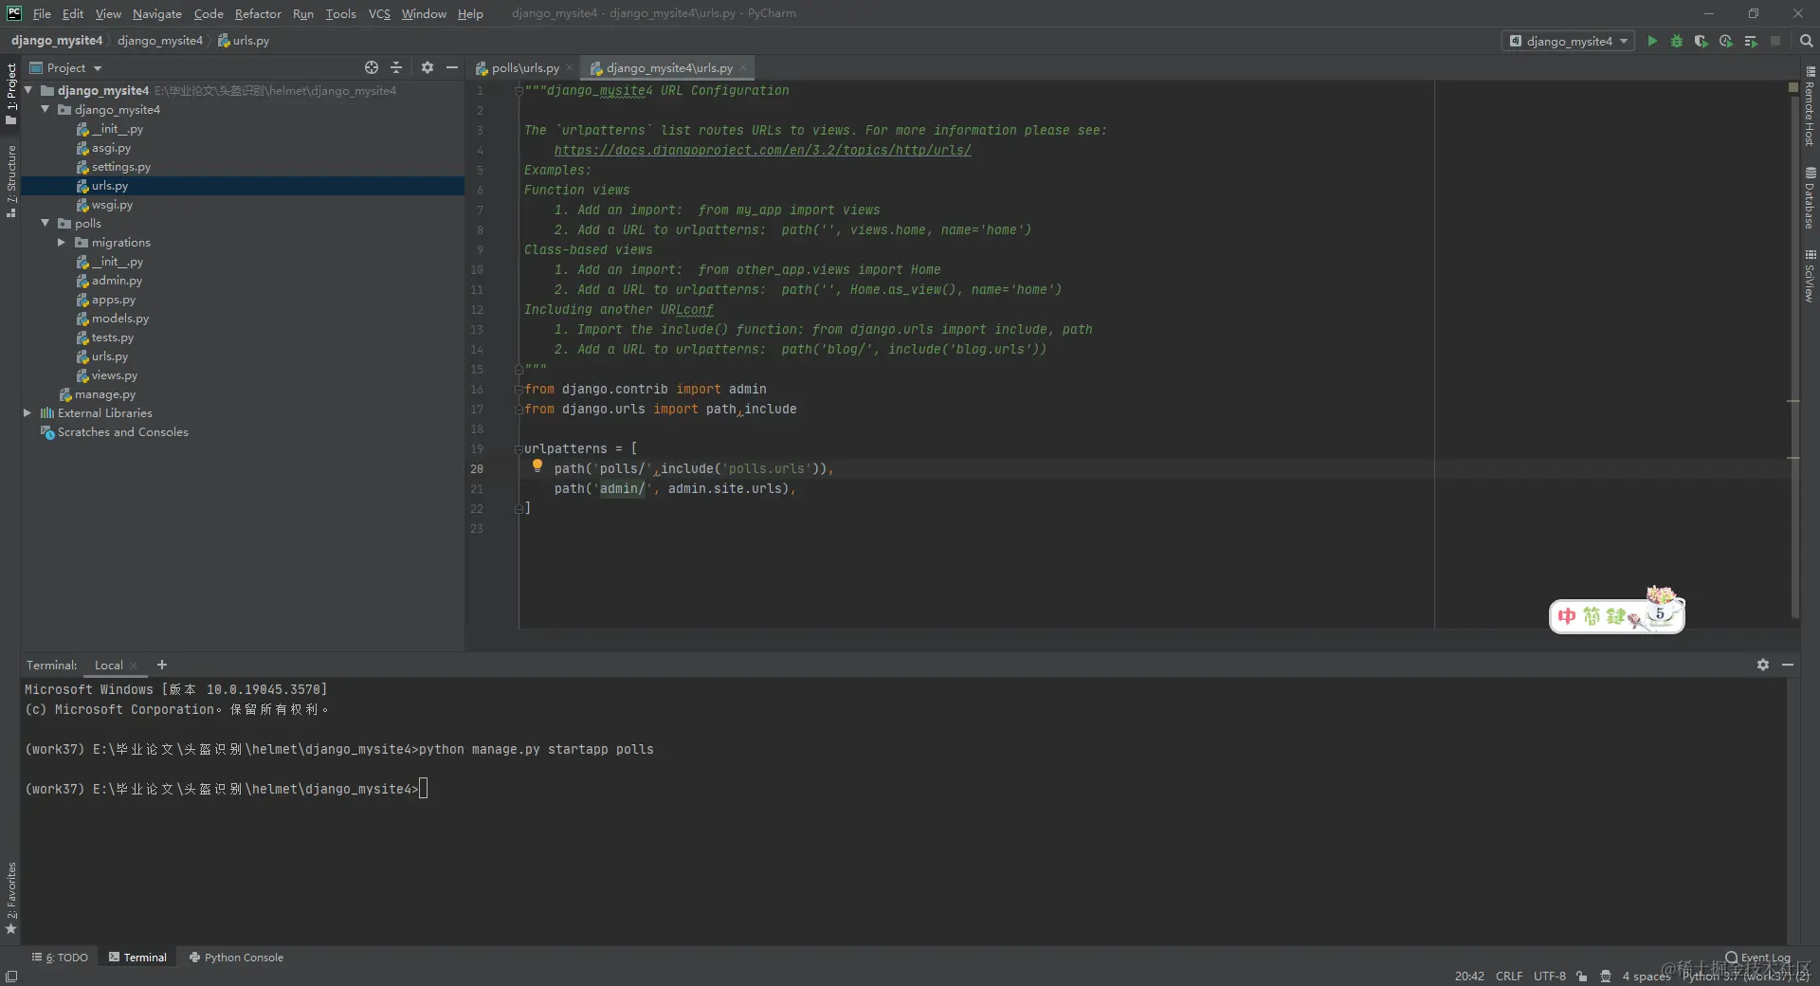Click the Python 3.7 interpreter selector
The image size is (1820, 986).
pyautogui.click(x=1745, y=976)
